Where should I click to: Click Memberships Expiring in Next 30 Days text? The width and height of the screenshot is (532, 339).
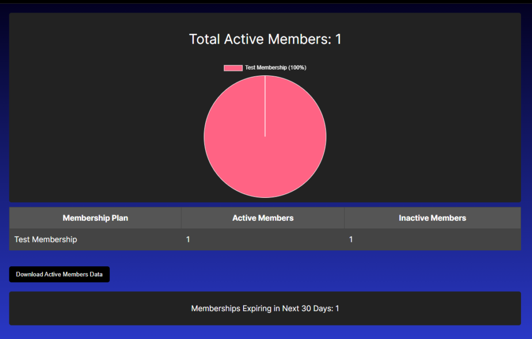(x=265, y=308)
